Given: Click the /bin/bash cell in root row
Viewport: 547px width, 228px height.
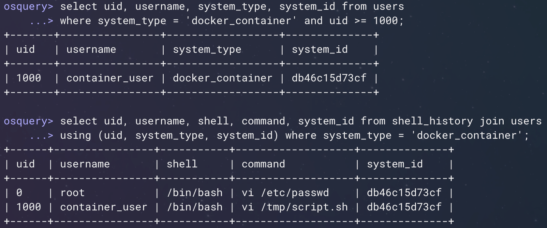Looking at the screenshot, I should pos(195,193).
